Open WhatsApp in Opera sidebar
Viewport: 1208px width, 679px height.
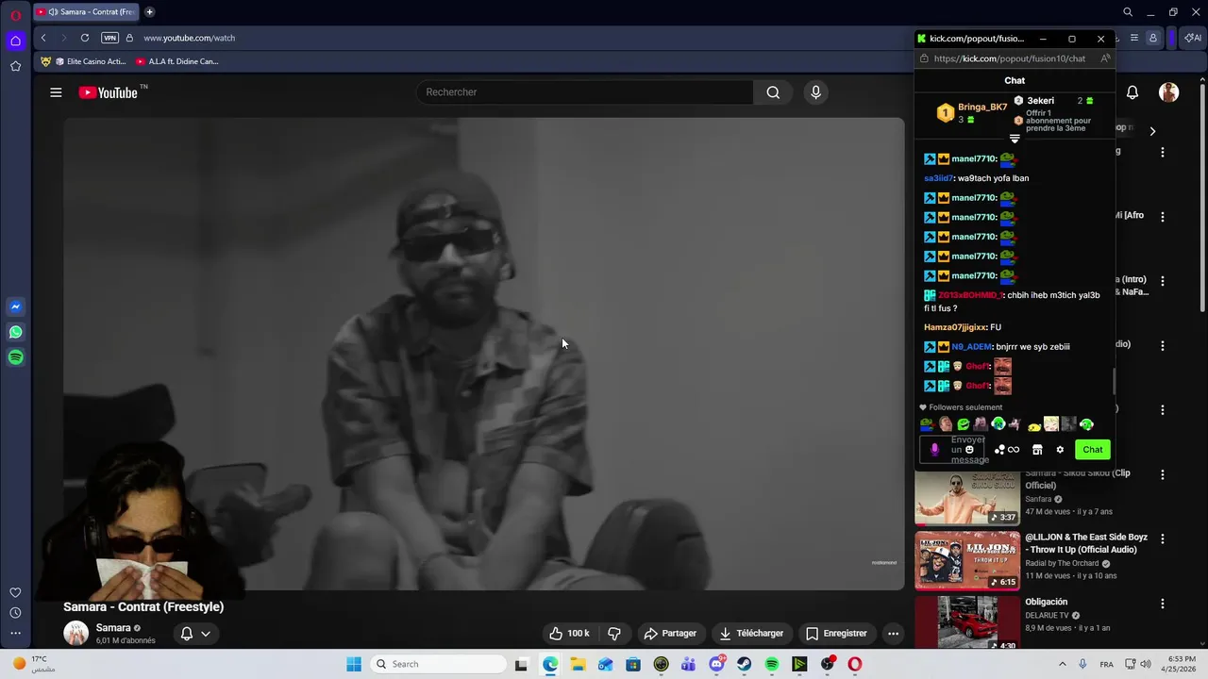15,332
